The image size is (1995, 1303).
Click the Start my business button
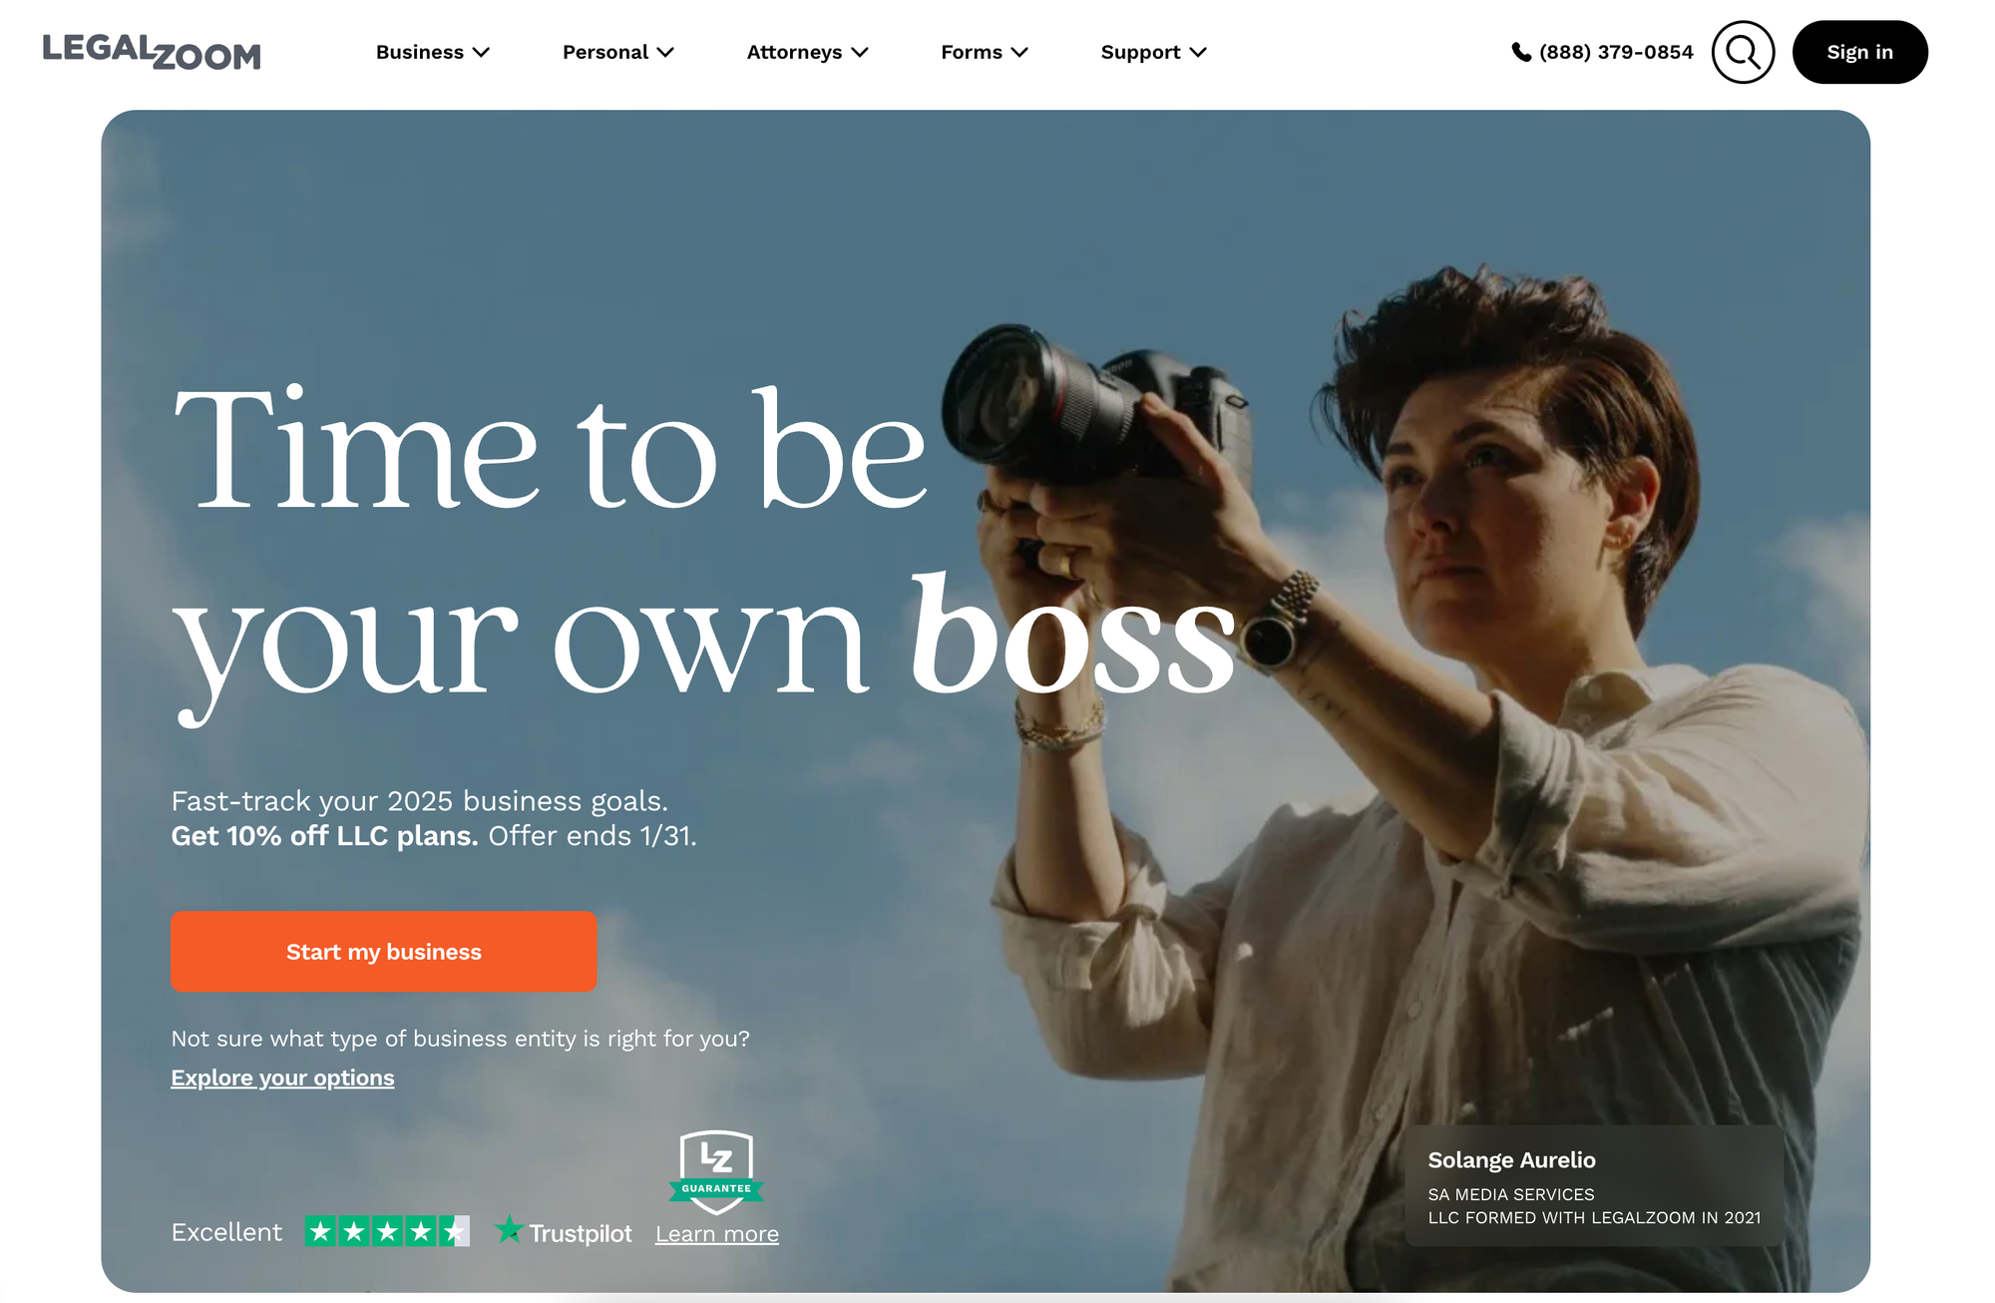(x=384, y=951)
